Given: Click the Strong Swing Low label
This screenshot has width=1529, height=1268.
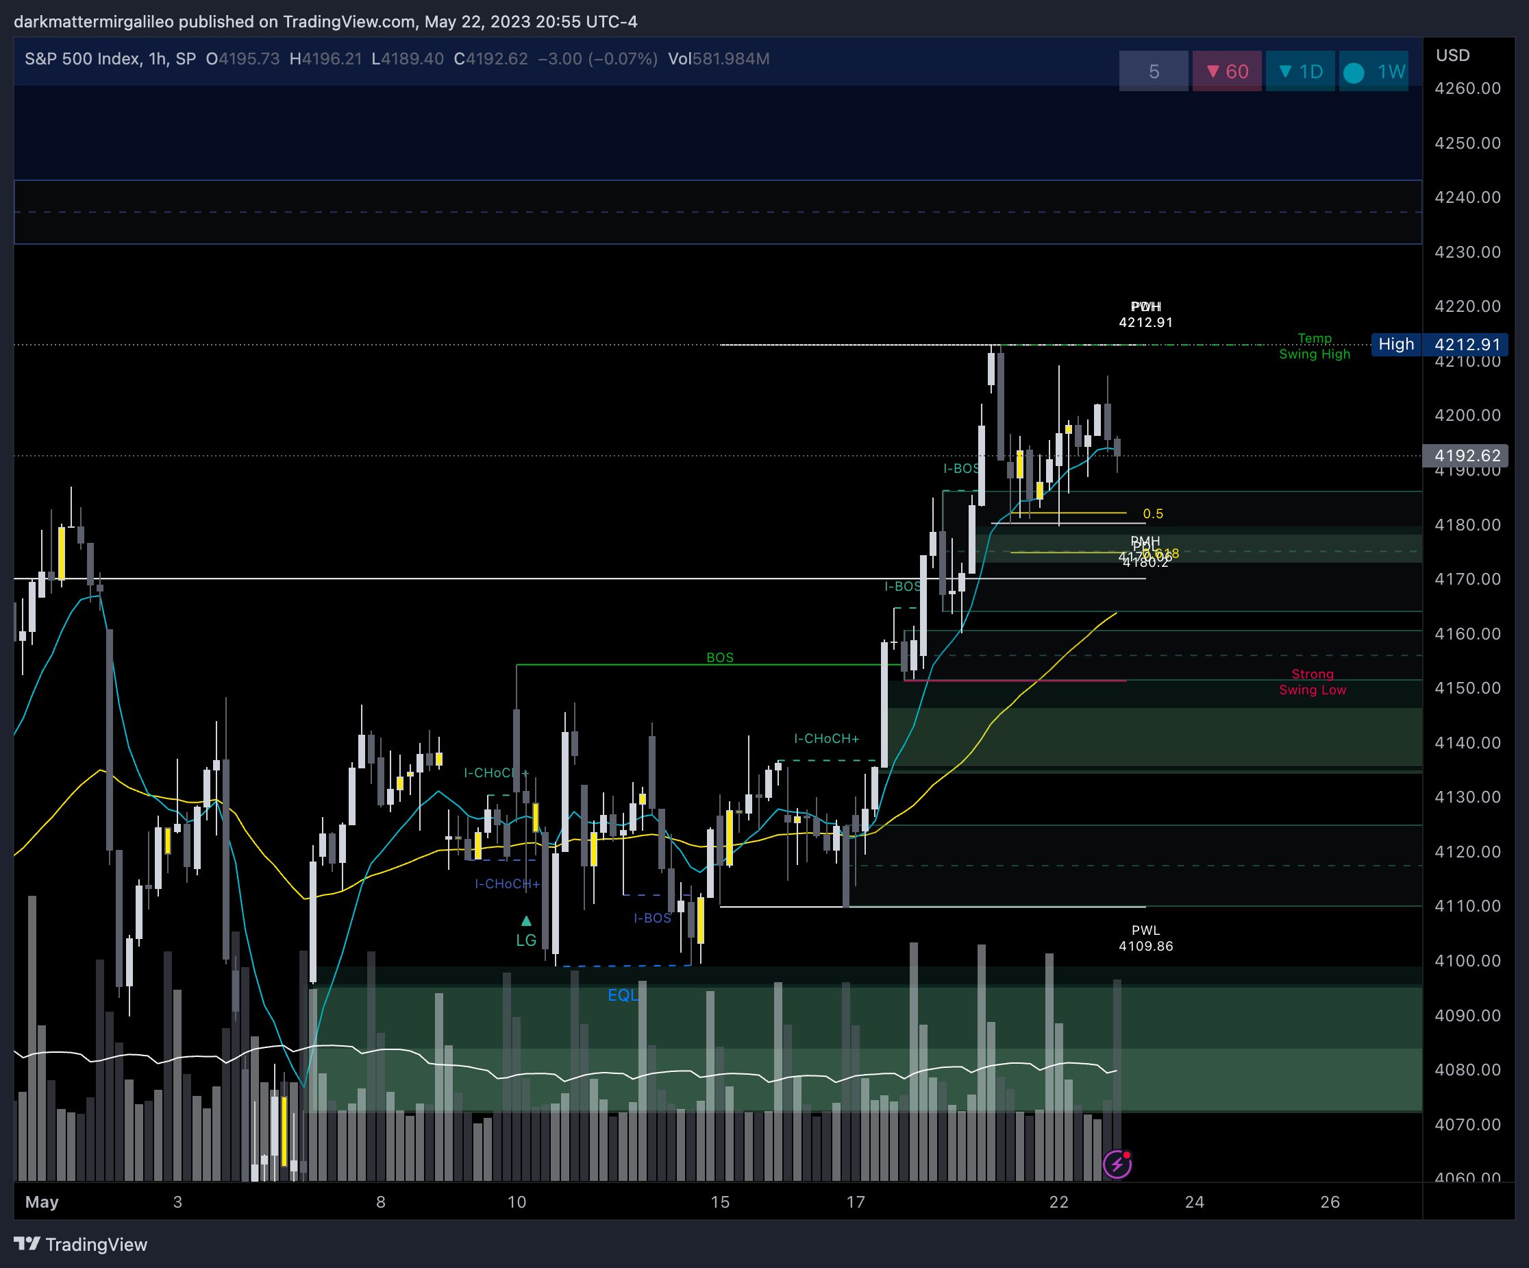Looking at the screenshot, I should tap(1313, 682).
